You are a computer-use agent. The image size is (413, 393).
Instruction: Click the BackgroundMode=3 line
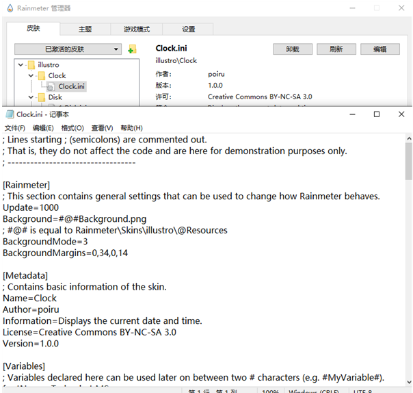(45, 242)
